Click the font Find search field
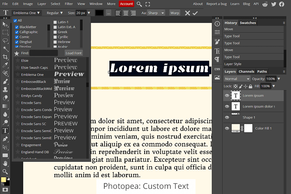 click(x=43, y=53)
